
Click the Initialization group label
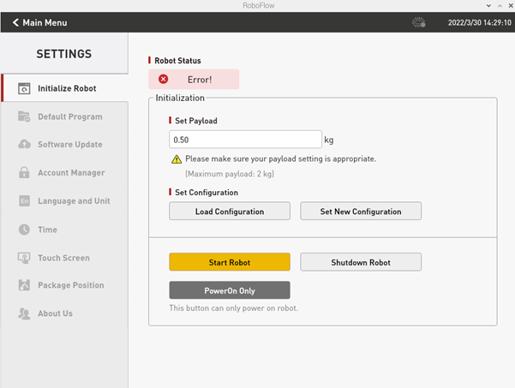tap(180, 98)
